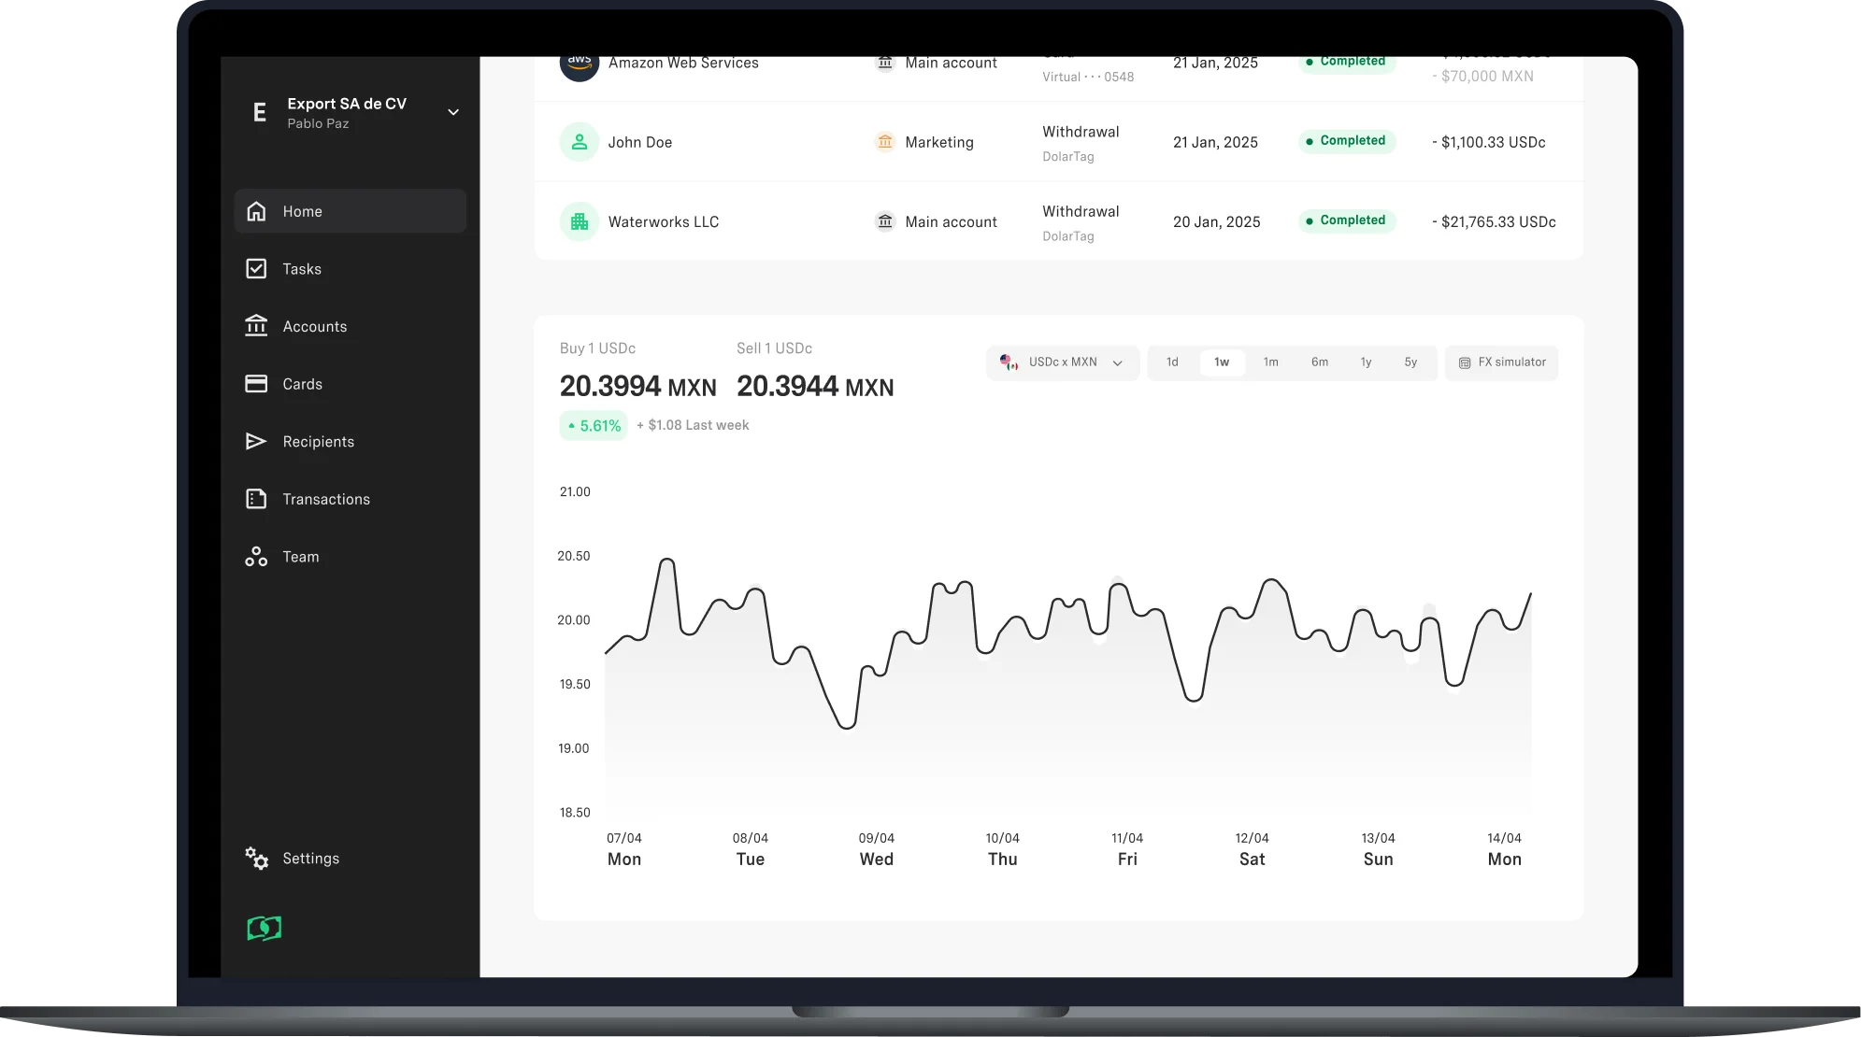Enable the 6m chart view
Viewport: 1861px width, 1037px height.
pos(1320,362)
